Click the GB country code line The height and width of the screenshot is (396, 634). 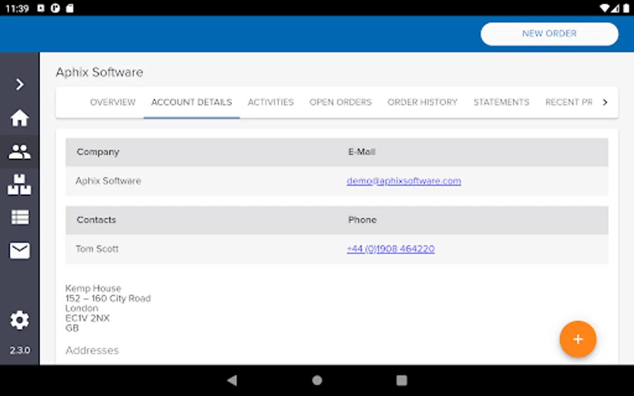pyautogui.click(x=72, y=328)
